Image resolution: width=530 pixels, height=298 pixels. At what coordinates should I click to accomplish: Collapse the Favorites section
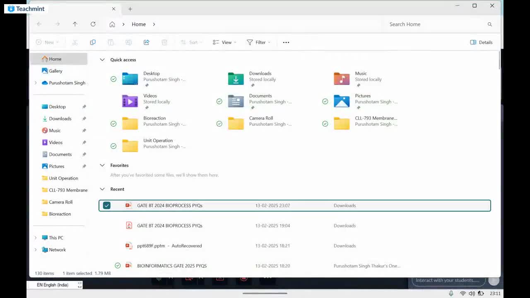[x=102, y=165]
